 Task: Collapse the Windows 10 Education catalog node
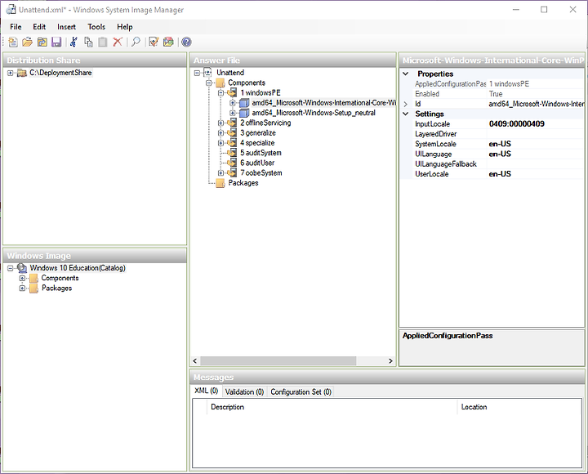point(11,268)
